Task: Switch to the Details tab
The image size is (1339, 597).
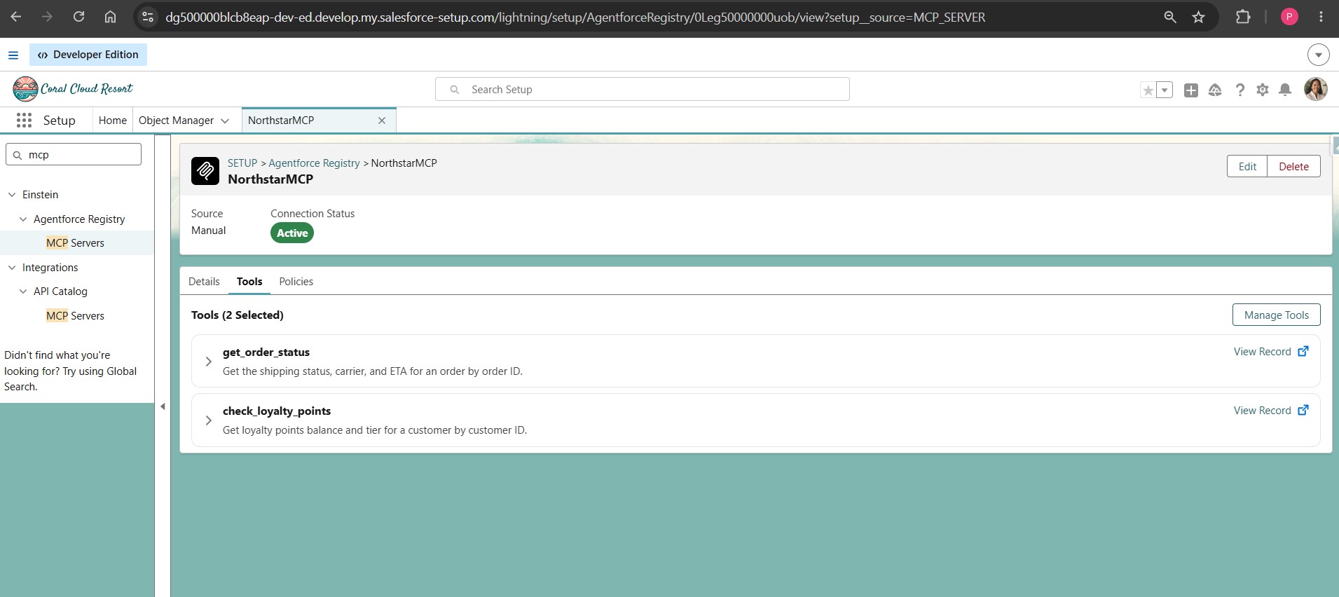Action: coord(204,282)
